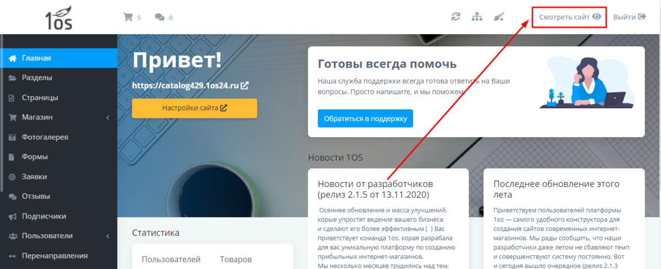
Task: Click Обратиться в поддержку button
Action: pyautogui.click(x=365, y=118)
